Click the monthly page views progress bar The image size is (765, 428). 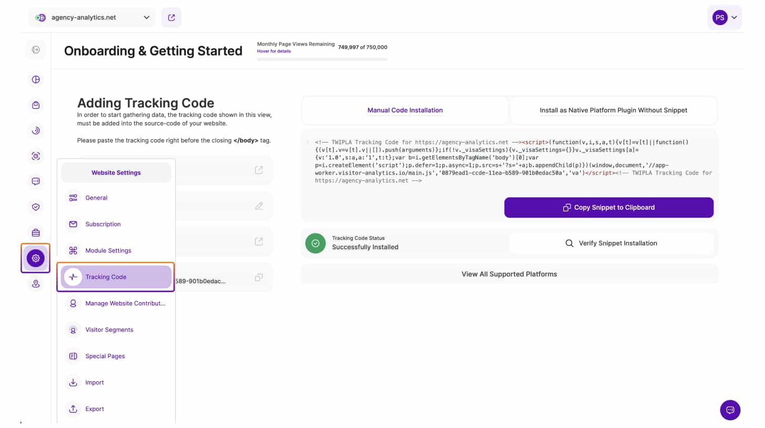(x=322, y=59)
